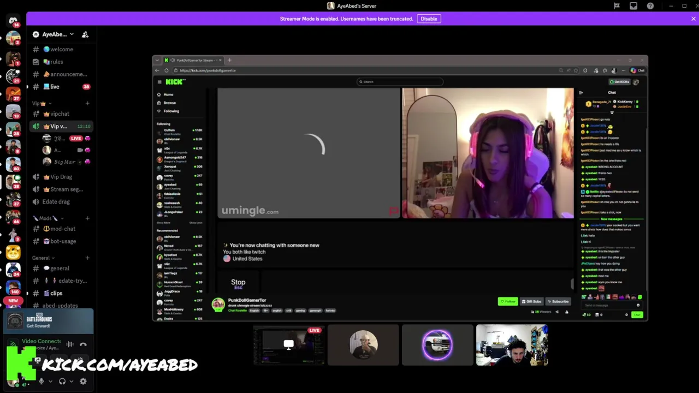Open the server with badge 21
Screen dimensions: 699x393
tap(13, 75)
